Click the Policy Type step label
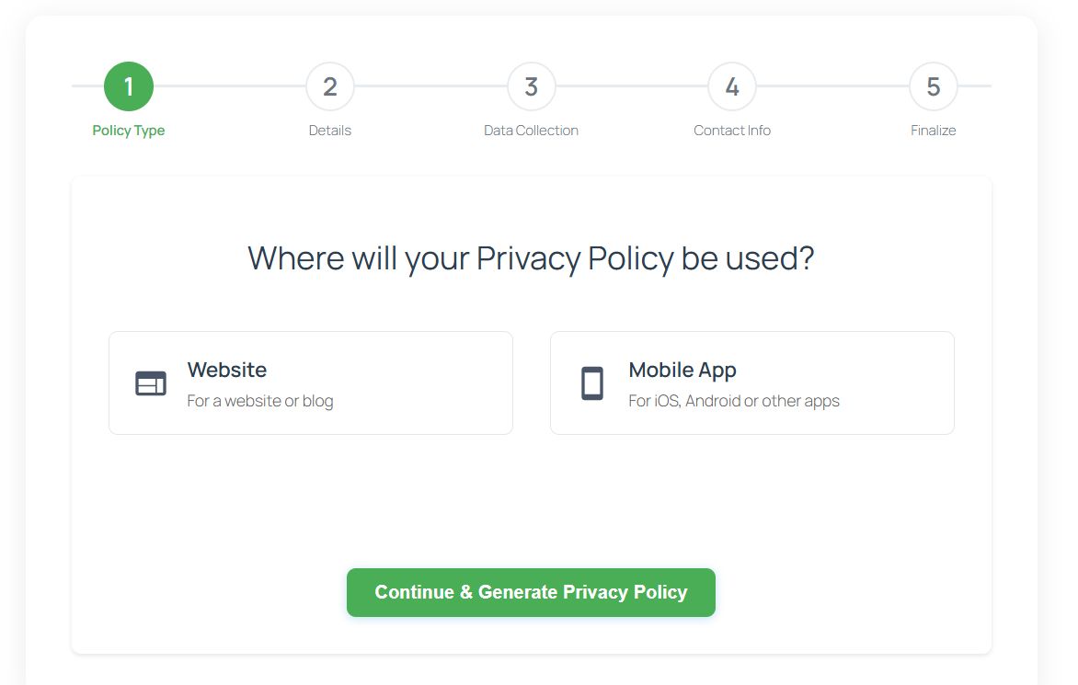This screenshot has height=685, width=1078. (129, 131)
